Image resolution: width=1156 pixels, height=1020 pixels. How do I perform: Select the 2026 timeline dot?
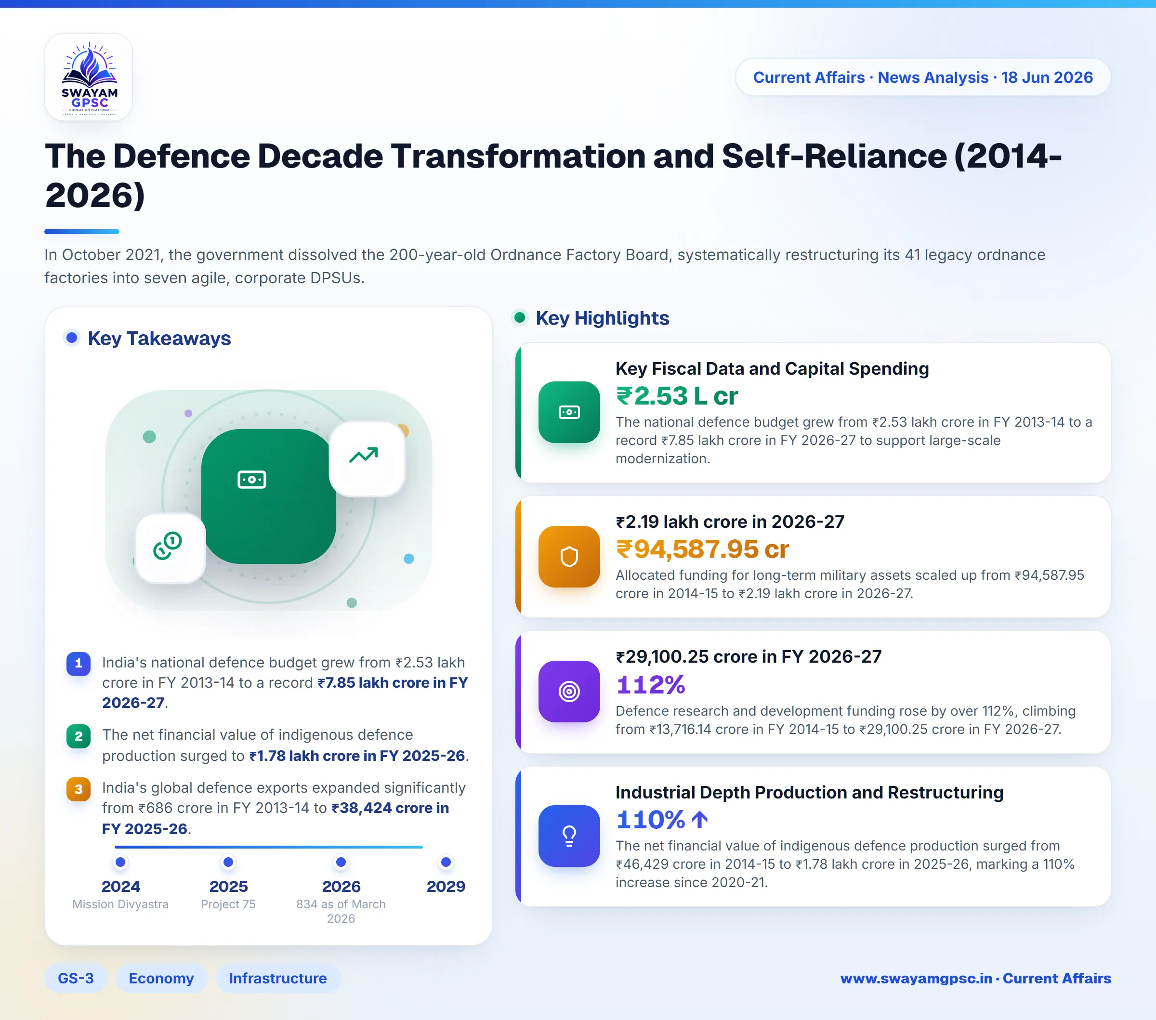pos(341,862)
